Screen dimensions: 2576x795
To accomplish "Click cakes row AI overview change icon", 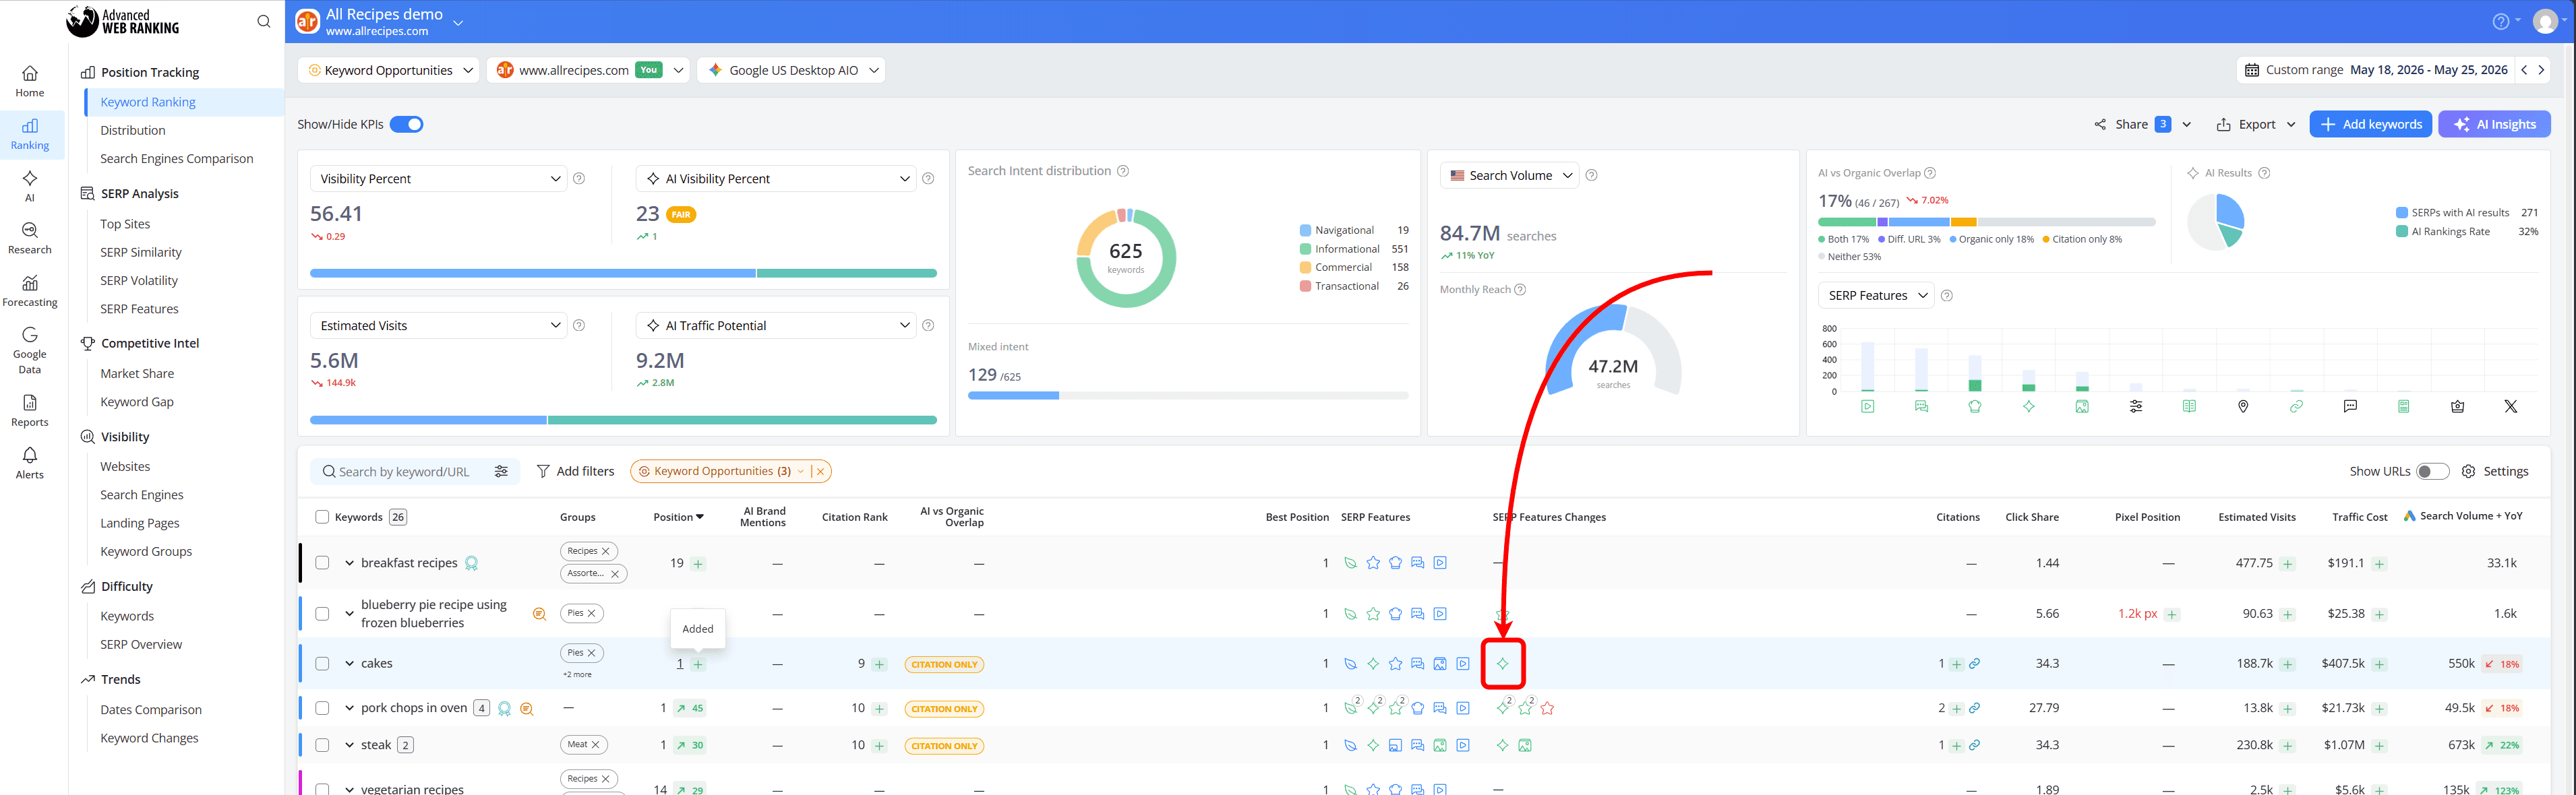I will click(x=1502, y=663).
